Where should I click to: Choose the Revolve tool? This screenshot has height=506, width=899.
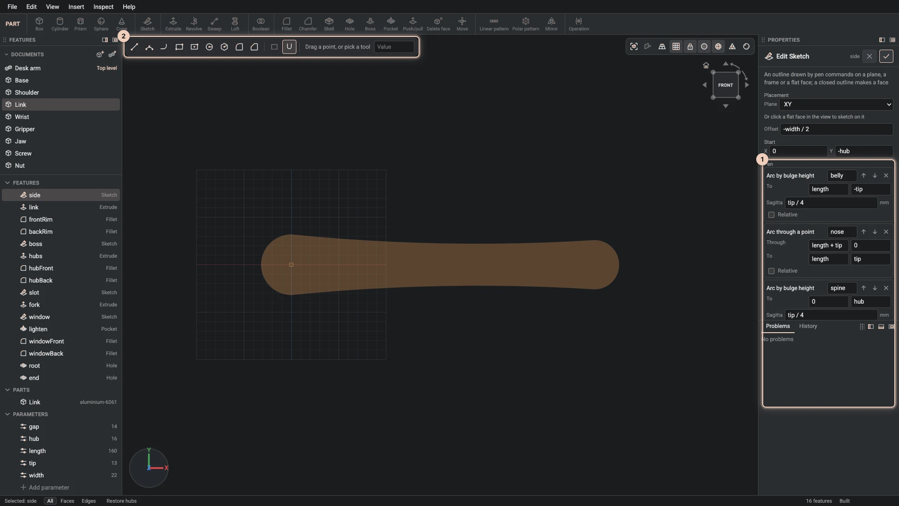point(194,24)
